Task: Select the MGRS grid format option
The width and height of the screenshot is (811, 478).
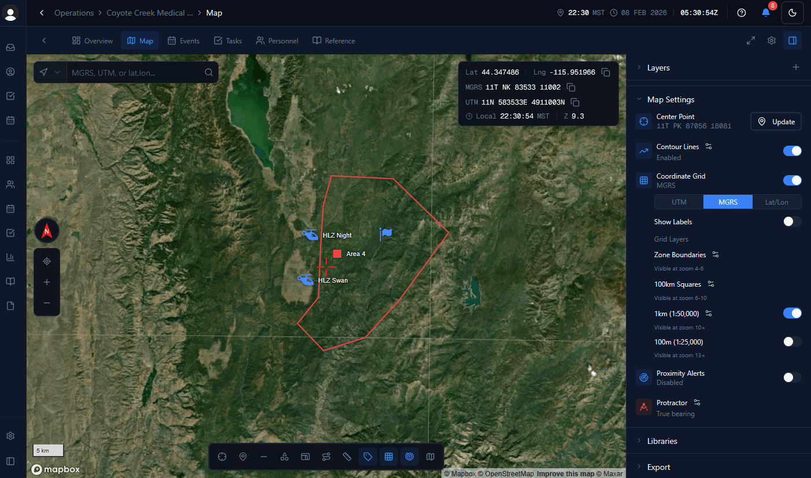Action: point(727,202)
